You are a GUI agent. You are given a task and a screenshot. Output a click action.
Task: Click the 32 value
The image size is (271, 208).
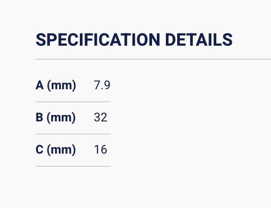pyautogui.click(x=100, y=117)
